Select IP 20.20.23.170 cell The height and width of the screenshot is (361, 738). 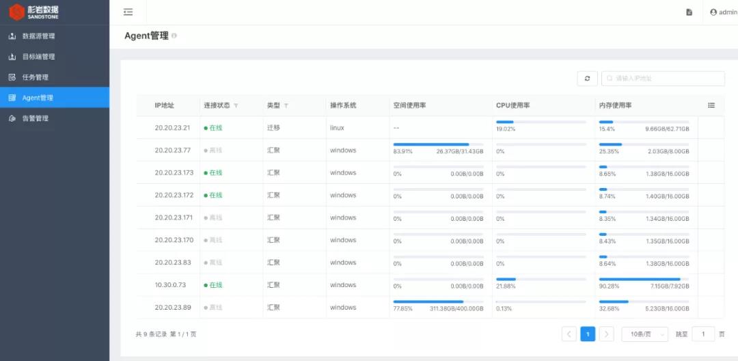[174, 240]
